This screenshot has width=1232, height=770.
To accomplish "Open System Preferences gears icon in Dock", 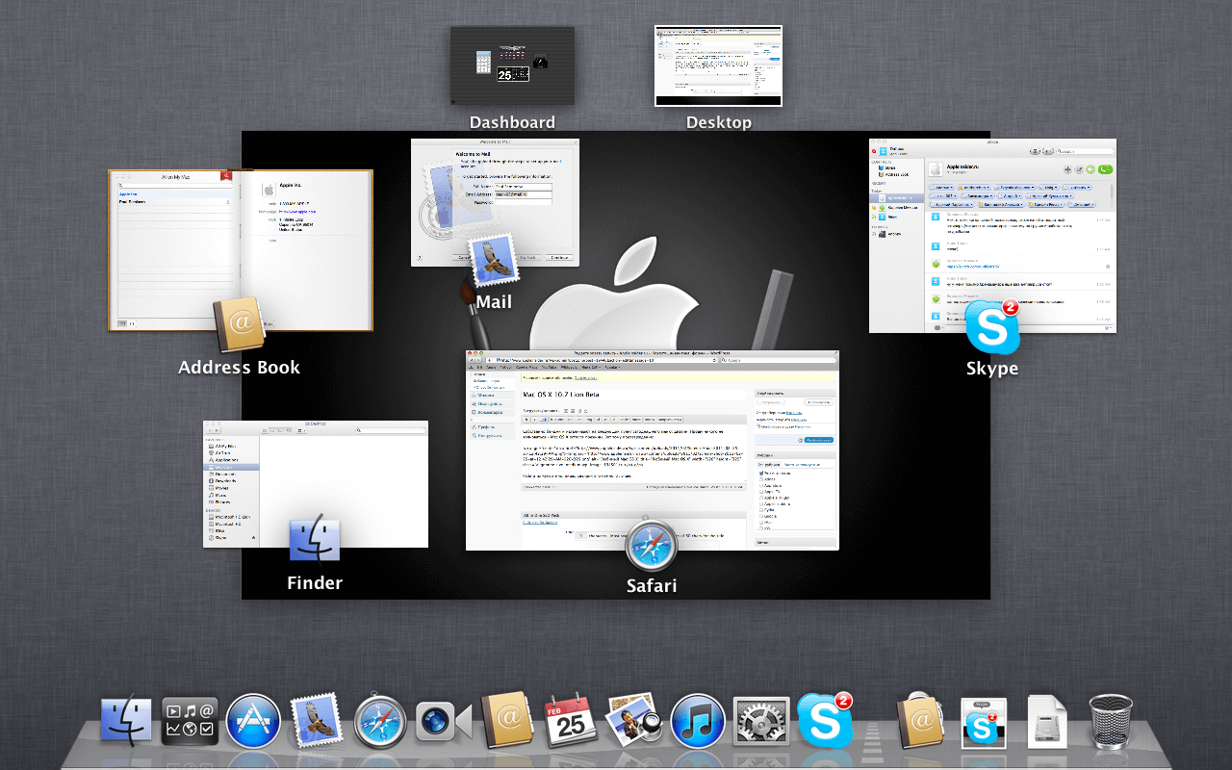I will click(x=761, y=722).
